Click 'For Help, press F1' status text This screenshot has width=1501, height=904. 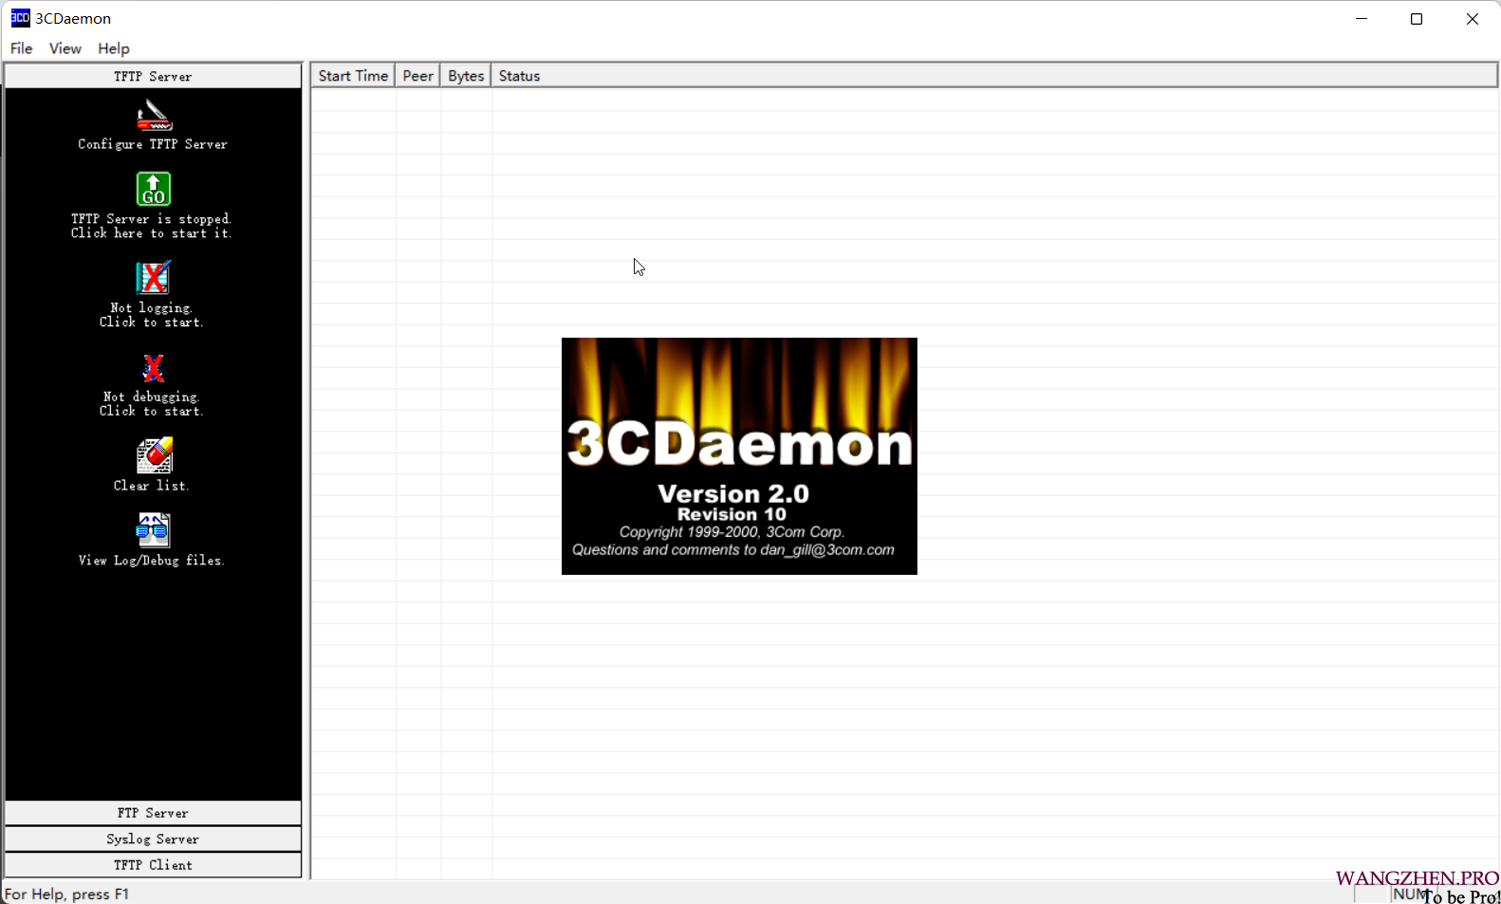coord(66,895)
